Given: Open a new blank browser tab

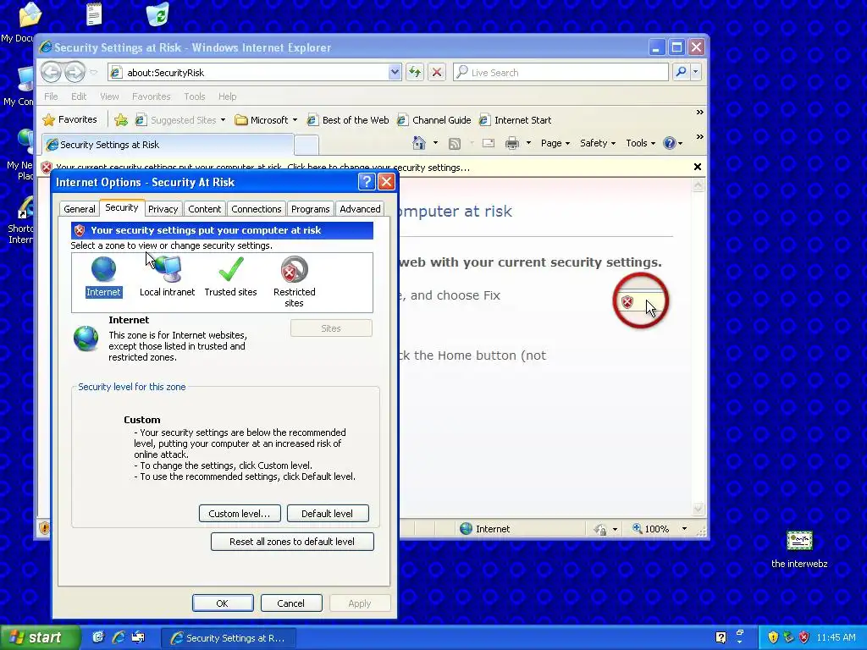Looking at the screenshot, I should tap(306, 146).
